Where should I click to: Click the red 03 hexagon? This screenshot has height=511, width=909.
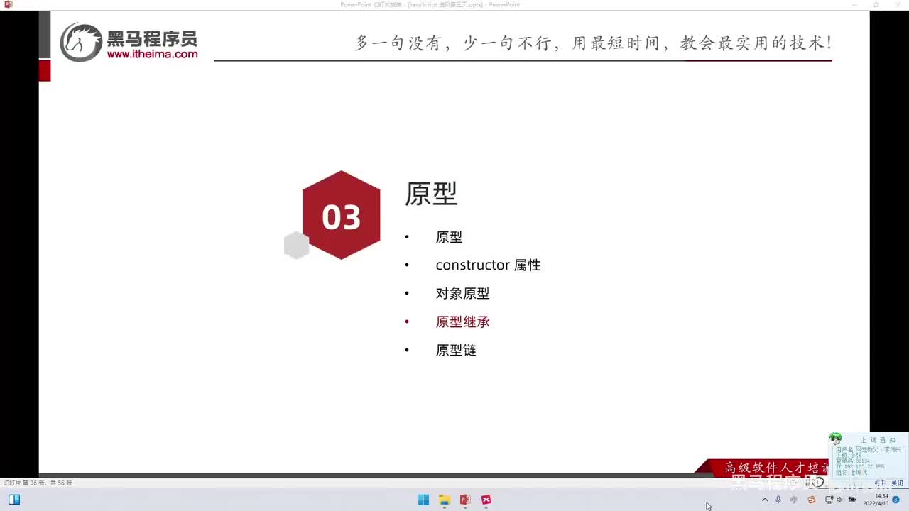342,215
